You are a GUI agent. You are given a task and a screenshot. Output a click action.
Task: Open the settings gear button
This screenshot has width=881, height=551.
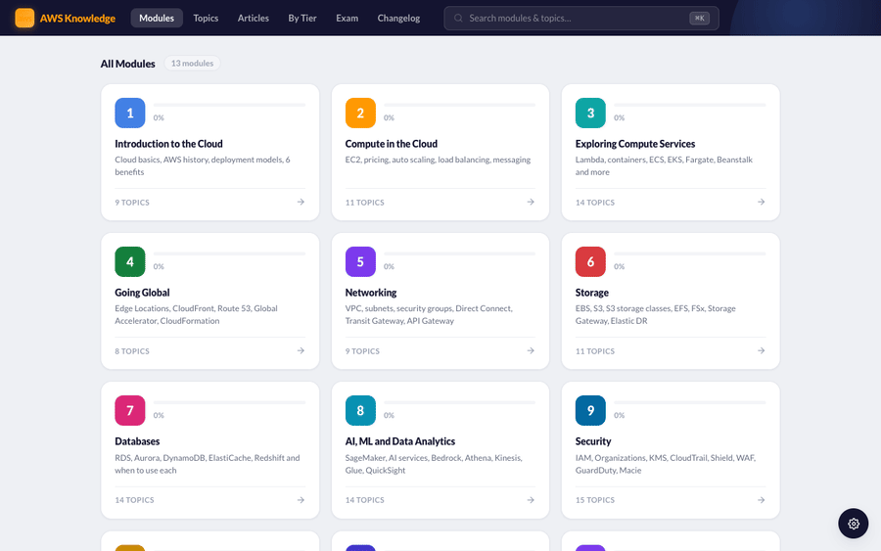tap(853, 524)
